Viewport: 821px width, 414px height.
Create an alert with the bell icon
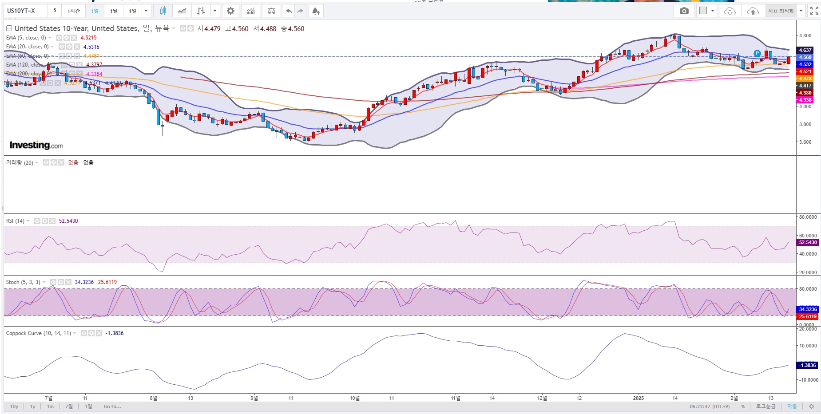(x=316, y=11)
